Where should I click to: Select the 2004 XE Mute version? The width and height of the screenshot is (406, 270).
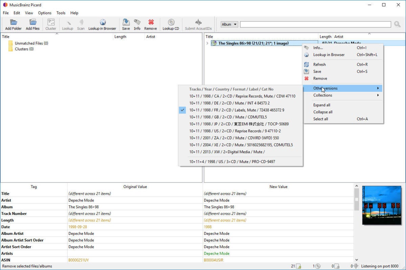click(x=241, y=145)
